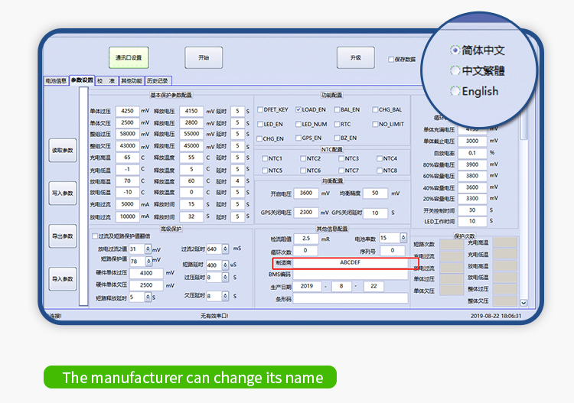Viewport: 574px width, 403px height.
Task: Enable the LED_EN checkbox
Action: click(260, 124)
